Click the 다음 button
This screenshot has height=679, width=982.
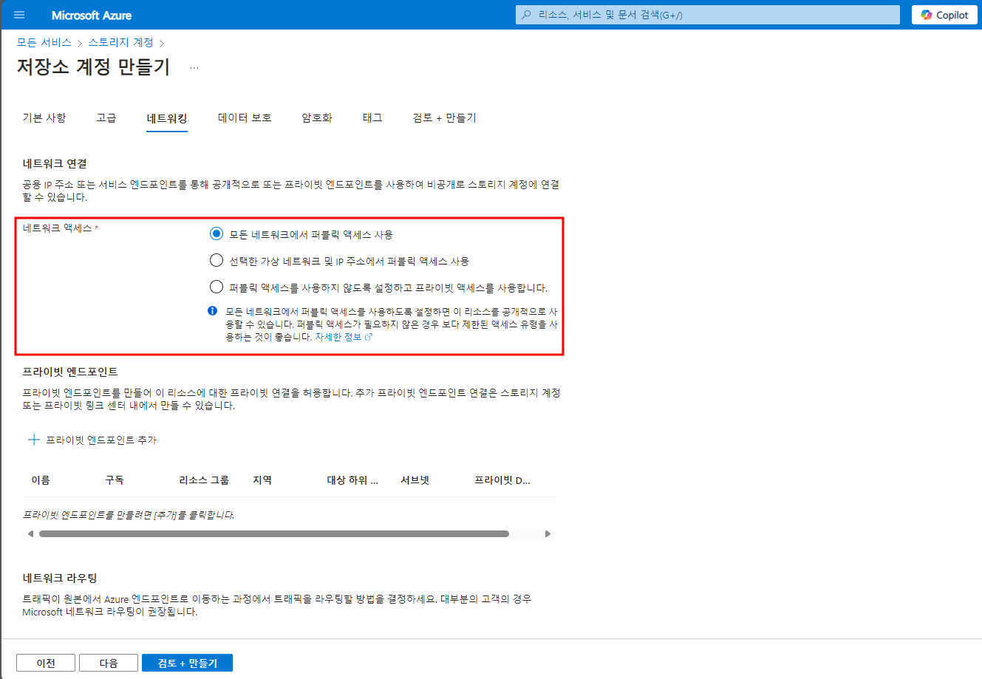[109, 663]
